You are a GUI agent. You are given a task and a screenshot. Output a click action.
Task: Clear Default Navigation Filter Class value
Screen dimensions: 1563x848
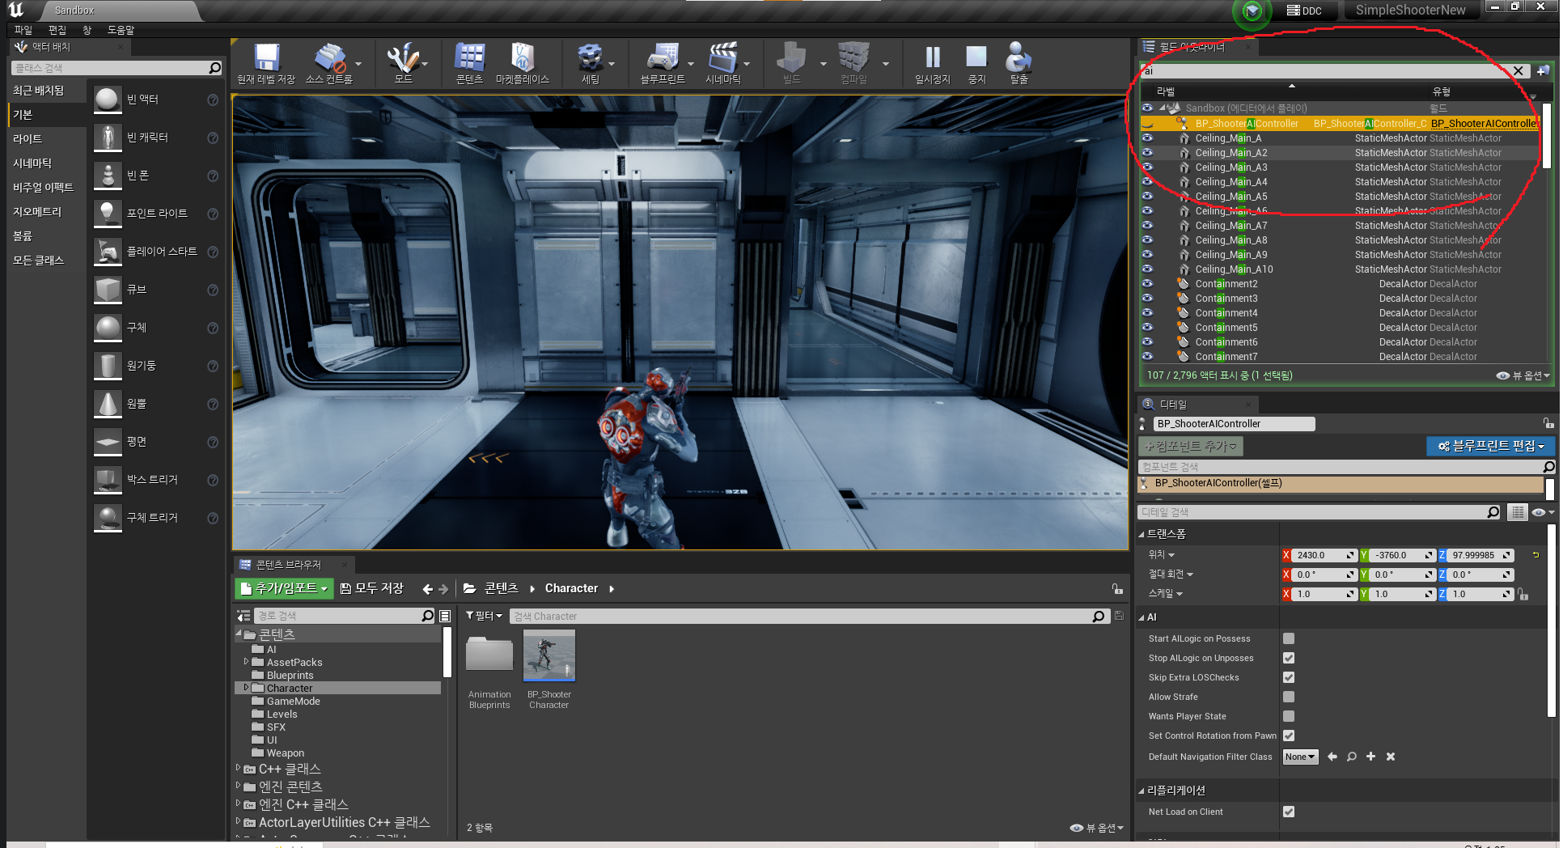[x=1391, y=757]
